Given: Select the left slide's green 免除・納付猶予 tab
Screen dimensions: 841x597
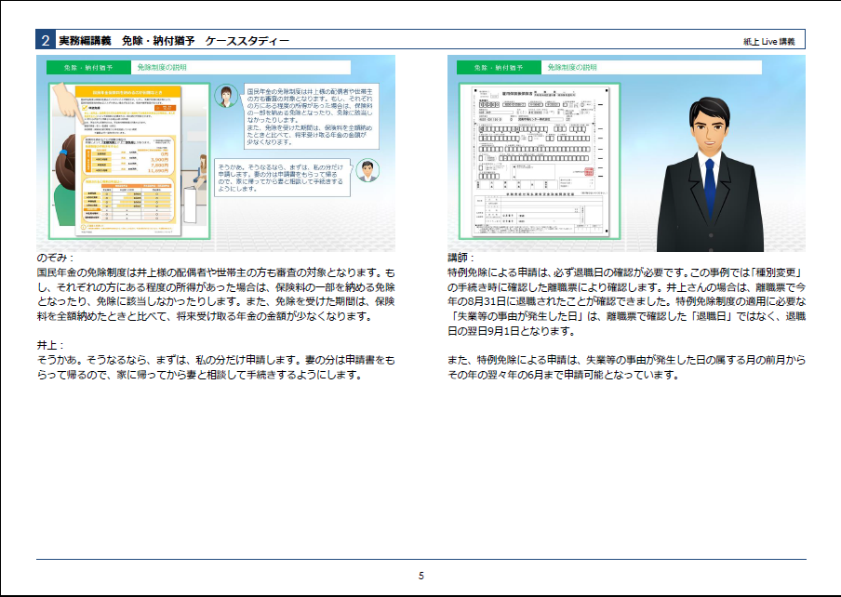Looking at the screenshot, I should [x=82, y=68].
